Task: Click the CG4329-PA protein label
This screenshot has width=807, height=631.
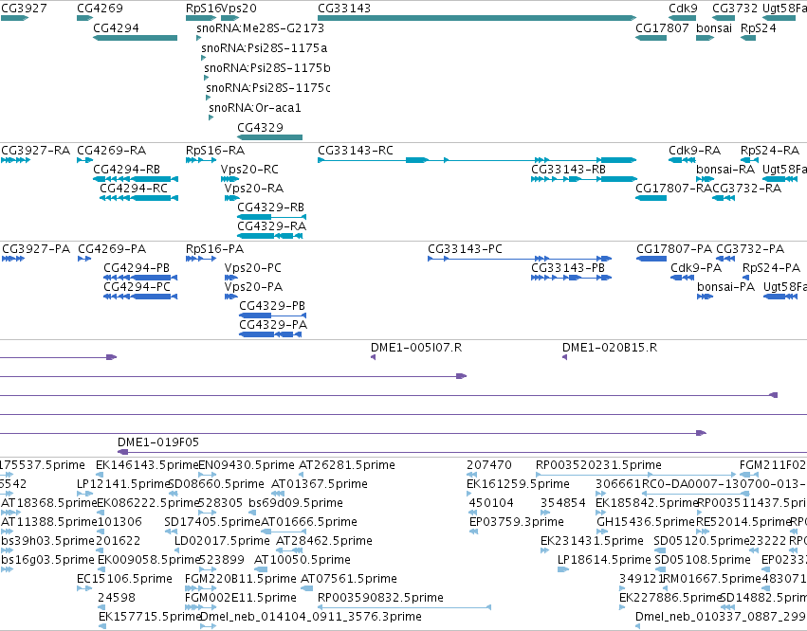Action: click(273, 325)
